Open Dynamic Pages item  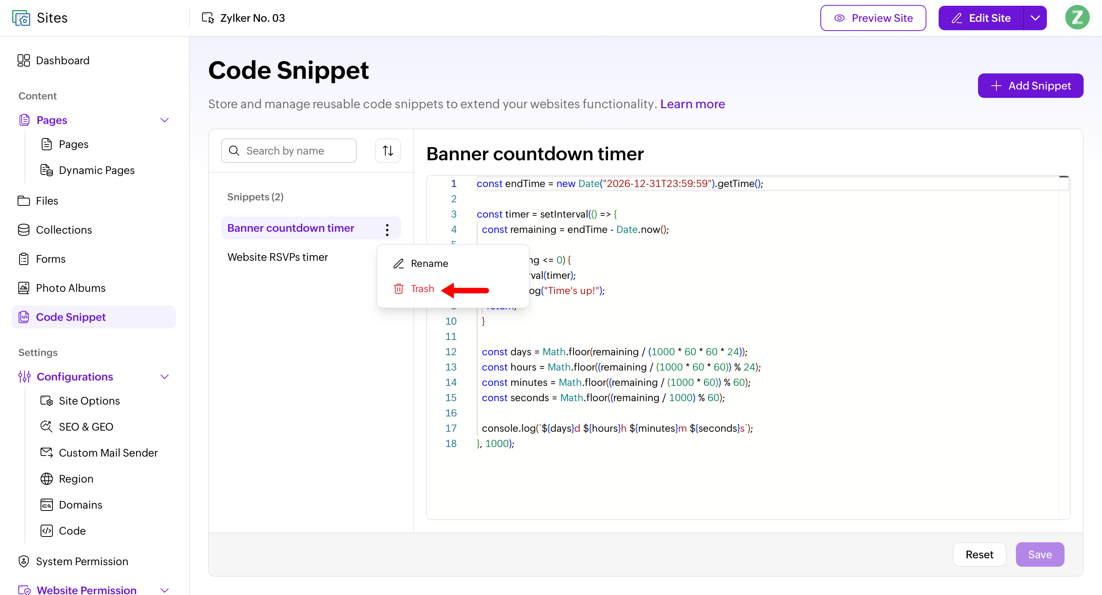[x=87, y=170]
